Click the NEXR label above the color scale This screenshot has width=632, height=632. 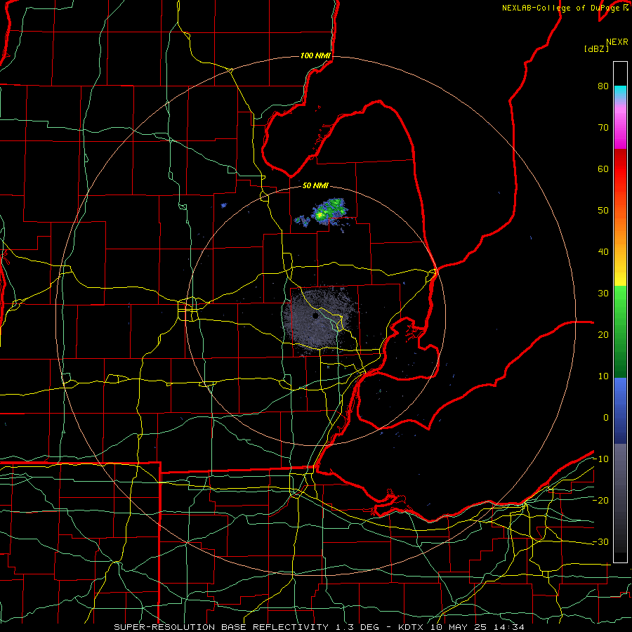click(x=617, y=42)
